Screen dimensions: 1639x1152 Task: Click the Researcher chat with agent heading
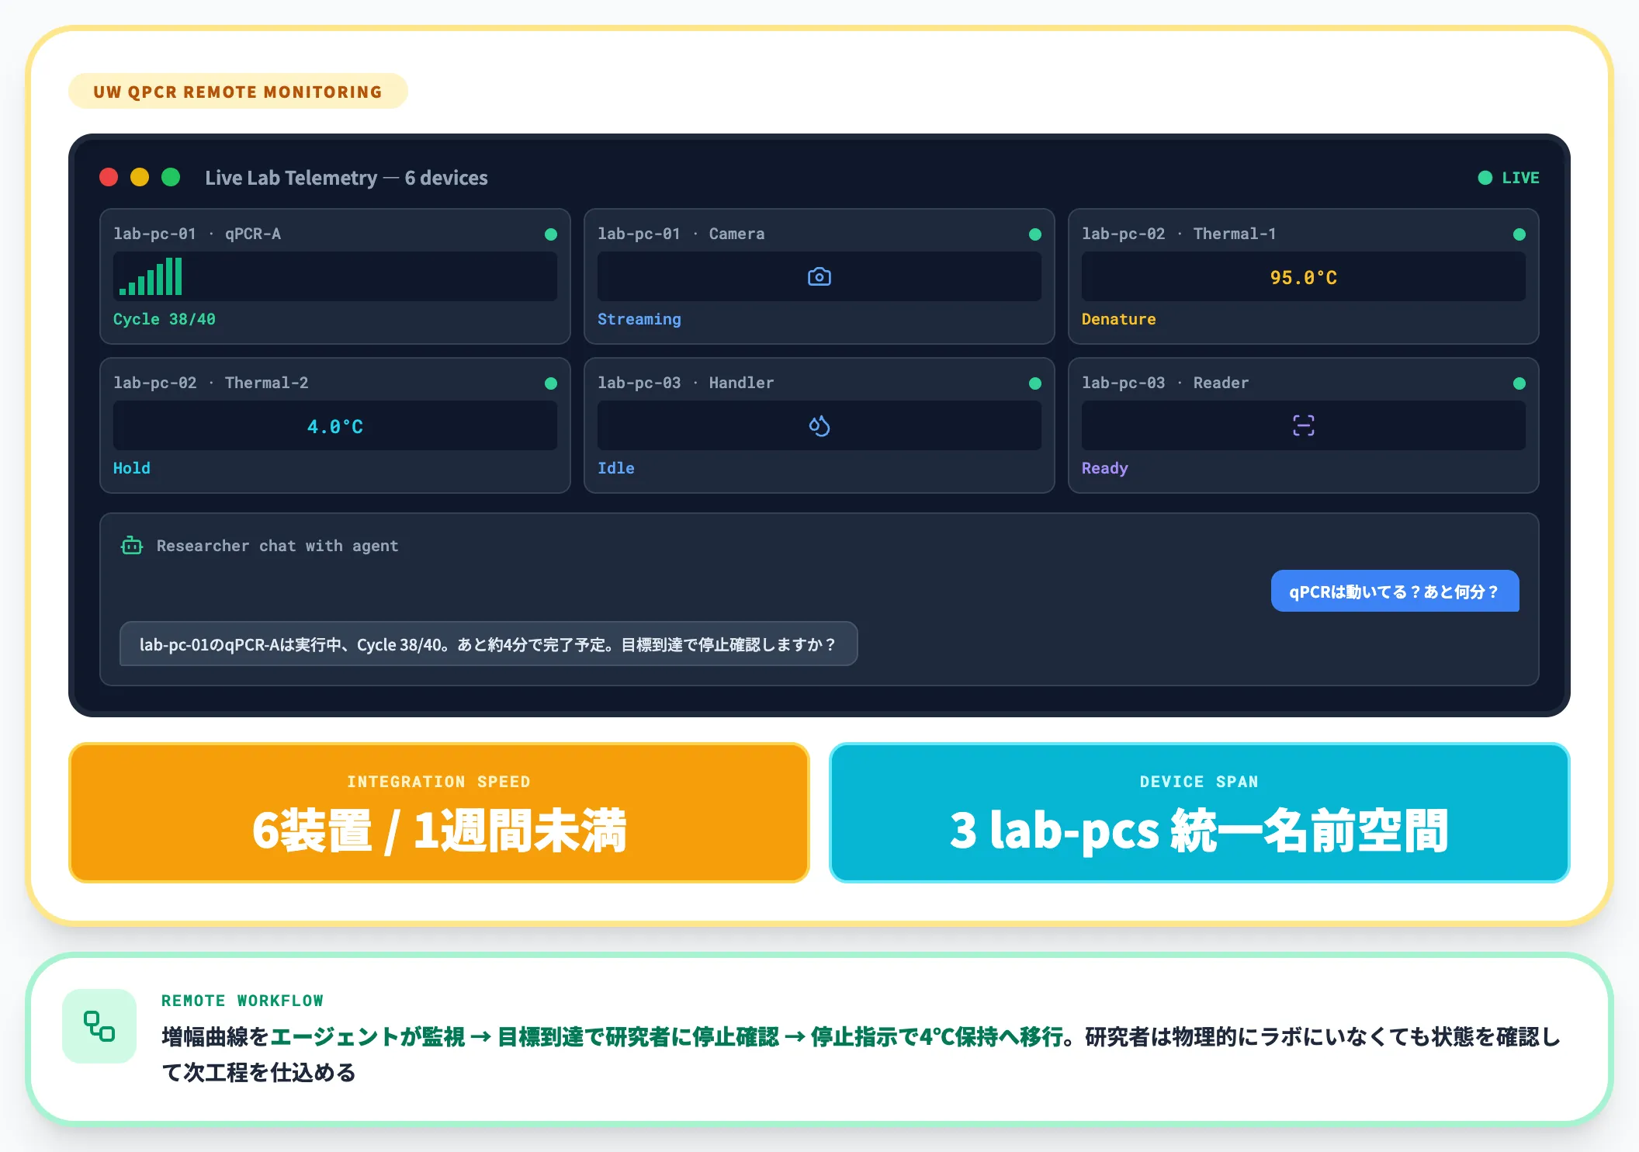(x=278, y=546)
